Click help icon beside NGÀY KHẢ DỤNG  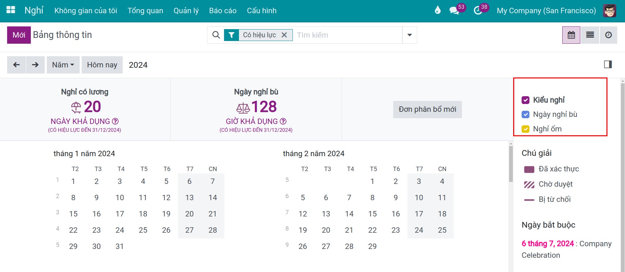tap(115, 121)
